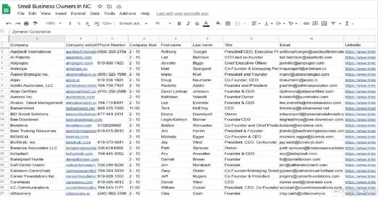Screen dimensions: 378x197
Task: Select the 'Chief Executive Officer' title cell
Action: point(251,63)
